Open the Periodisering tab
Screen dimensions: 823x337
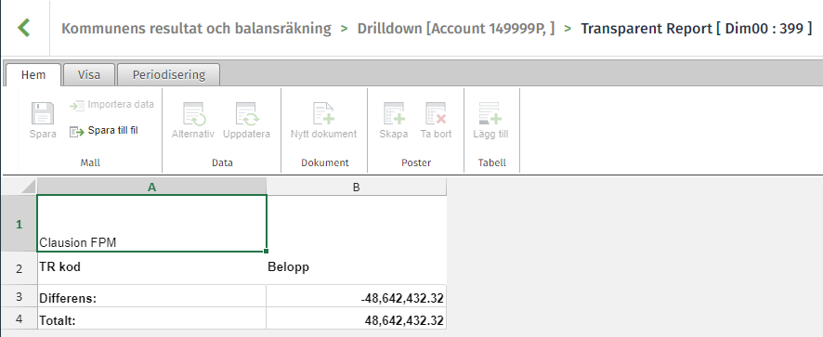tap(168, 74)
